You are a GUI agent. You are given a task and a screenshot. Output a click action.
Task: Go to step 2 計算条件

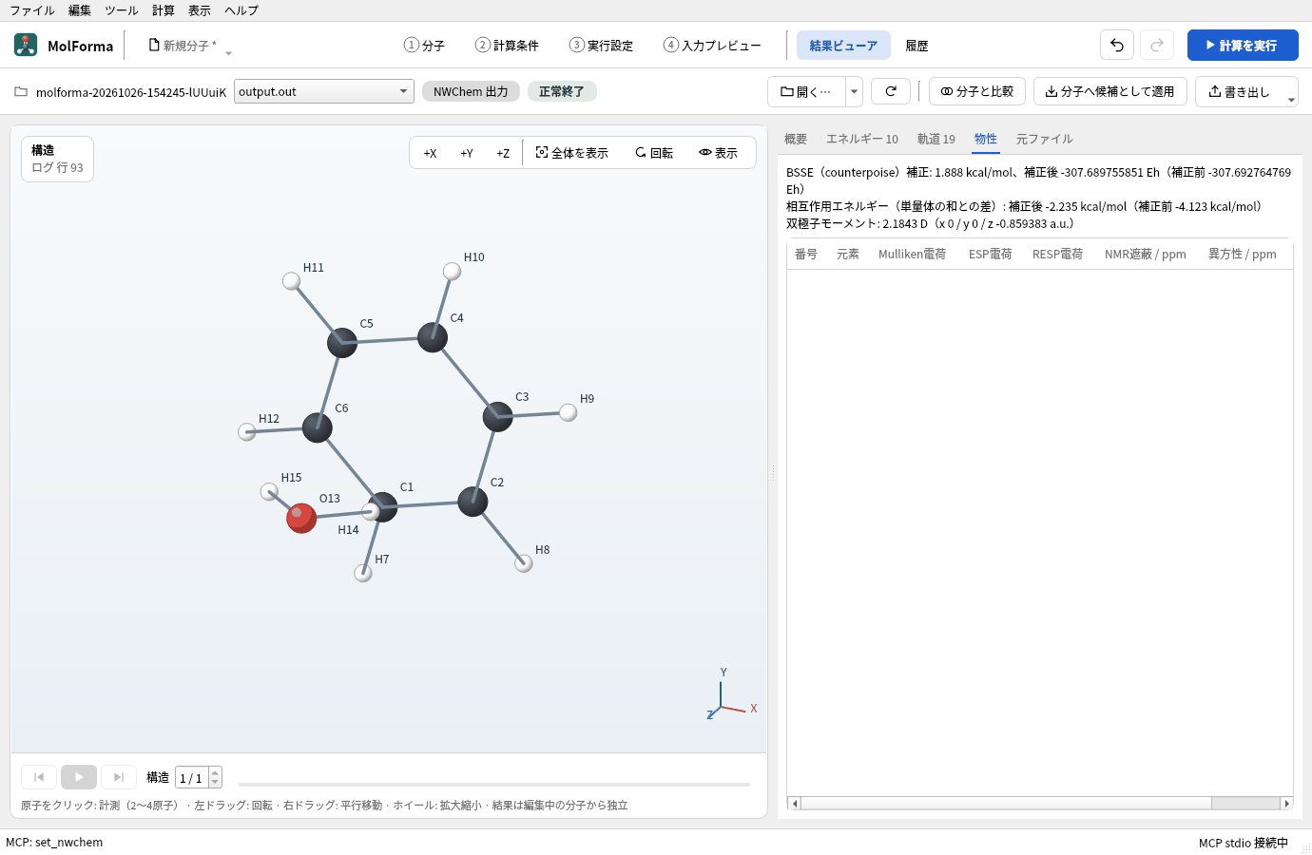click(507, 45)
